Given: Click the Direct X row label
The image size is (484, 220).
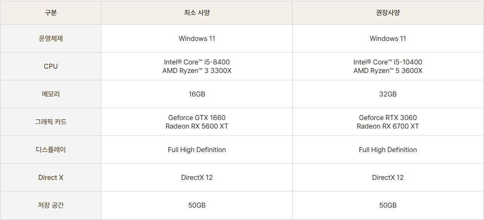Looking at the screenshot, I should [x=51, y=178].
